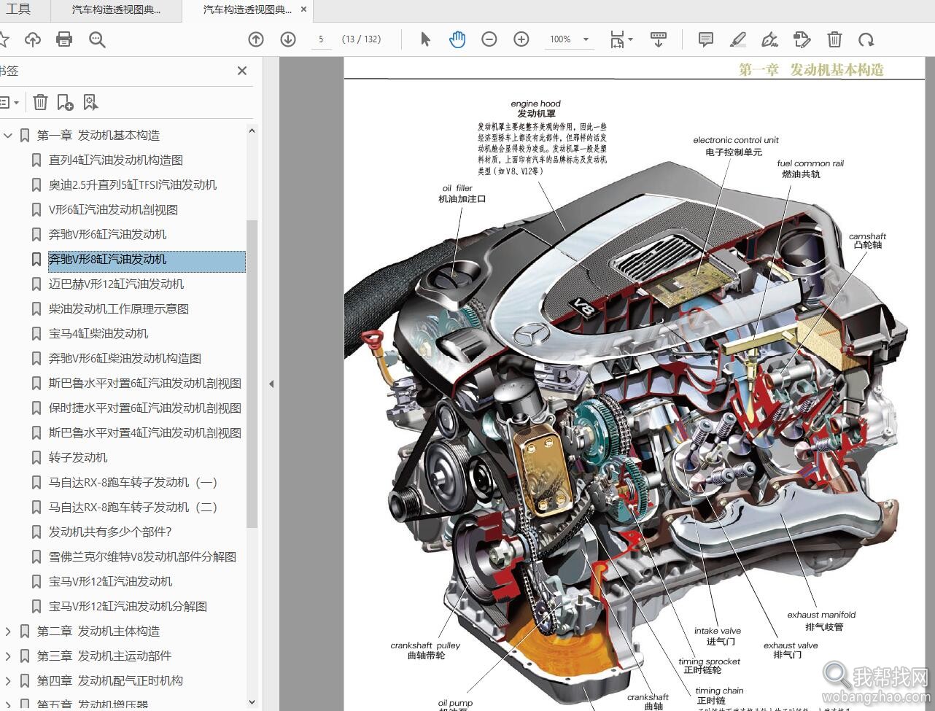The width and height of the screenshot is (935, 711).
Task: Open the sign document pen tool
Action: tap(769, 39)
